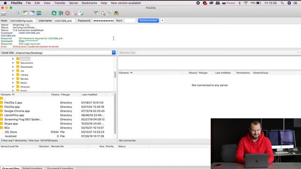The width and height of the screenshot is (301, 169).
Task: Select 'LibreOffice.app' row
Action: (57, 115)
